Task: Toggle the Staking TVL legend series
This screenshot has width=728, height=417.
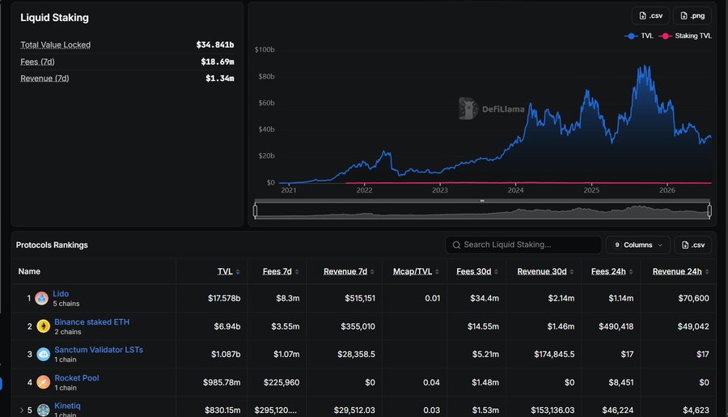Action: point(685,36)
